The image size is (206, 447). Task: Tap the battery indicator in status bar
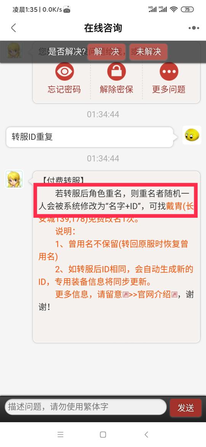(187, 10)
